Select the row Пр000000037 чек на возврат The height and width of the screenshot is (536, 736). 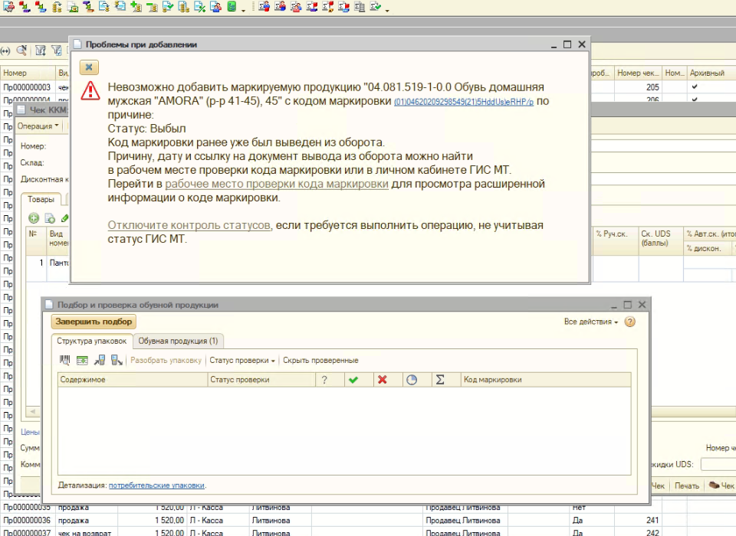[368, 532]
